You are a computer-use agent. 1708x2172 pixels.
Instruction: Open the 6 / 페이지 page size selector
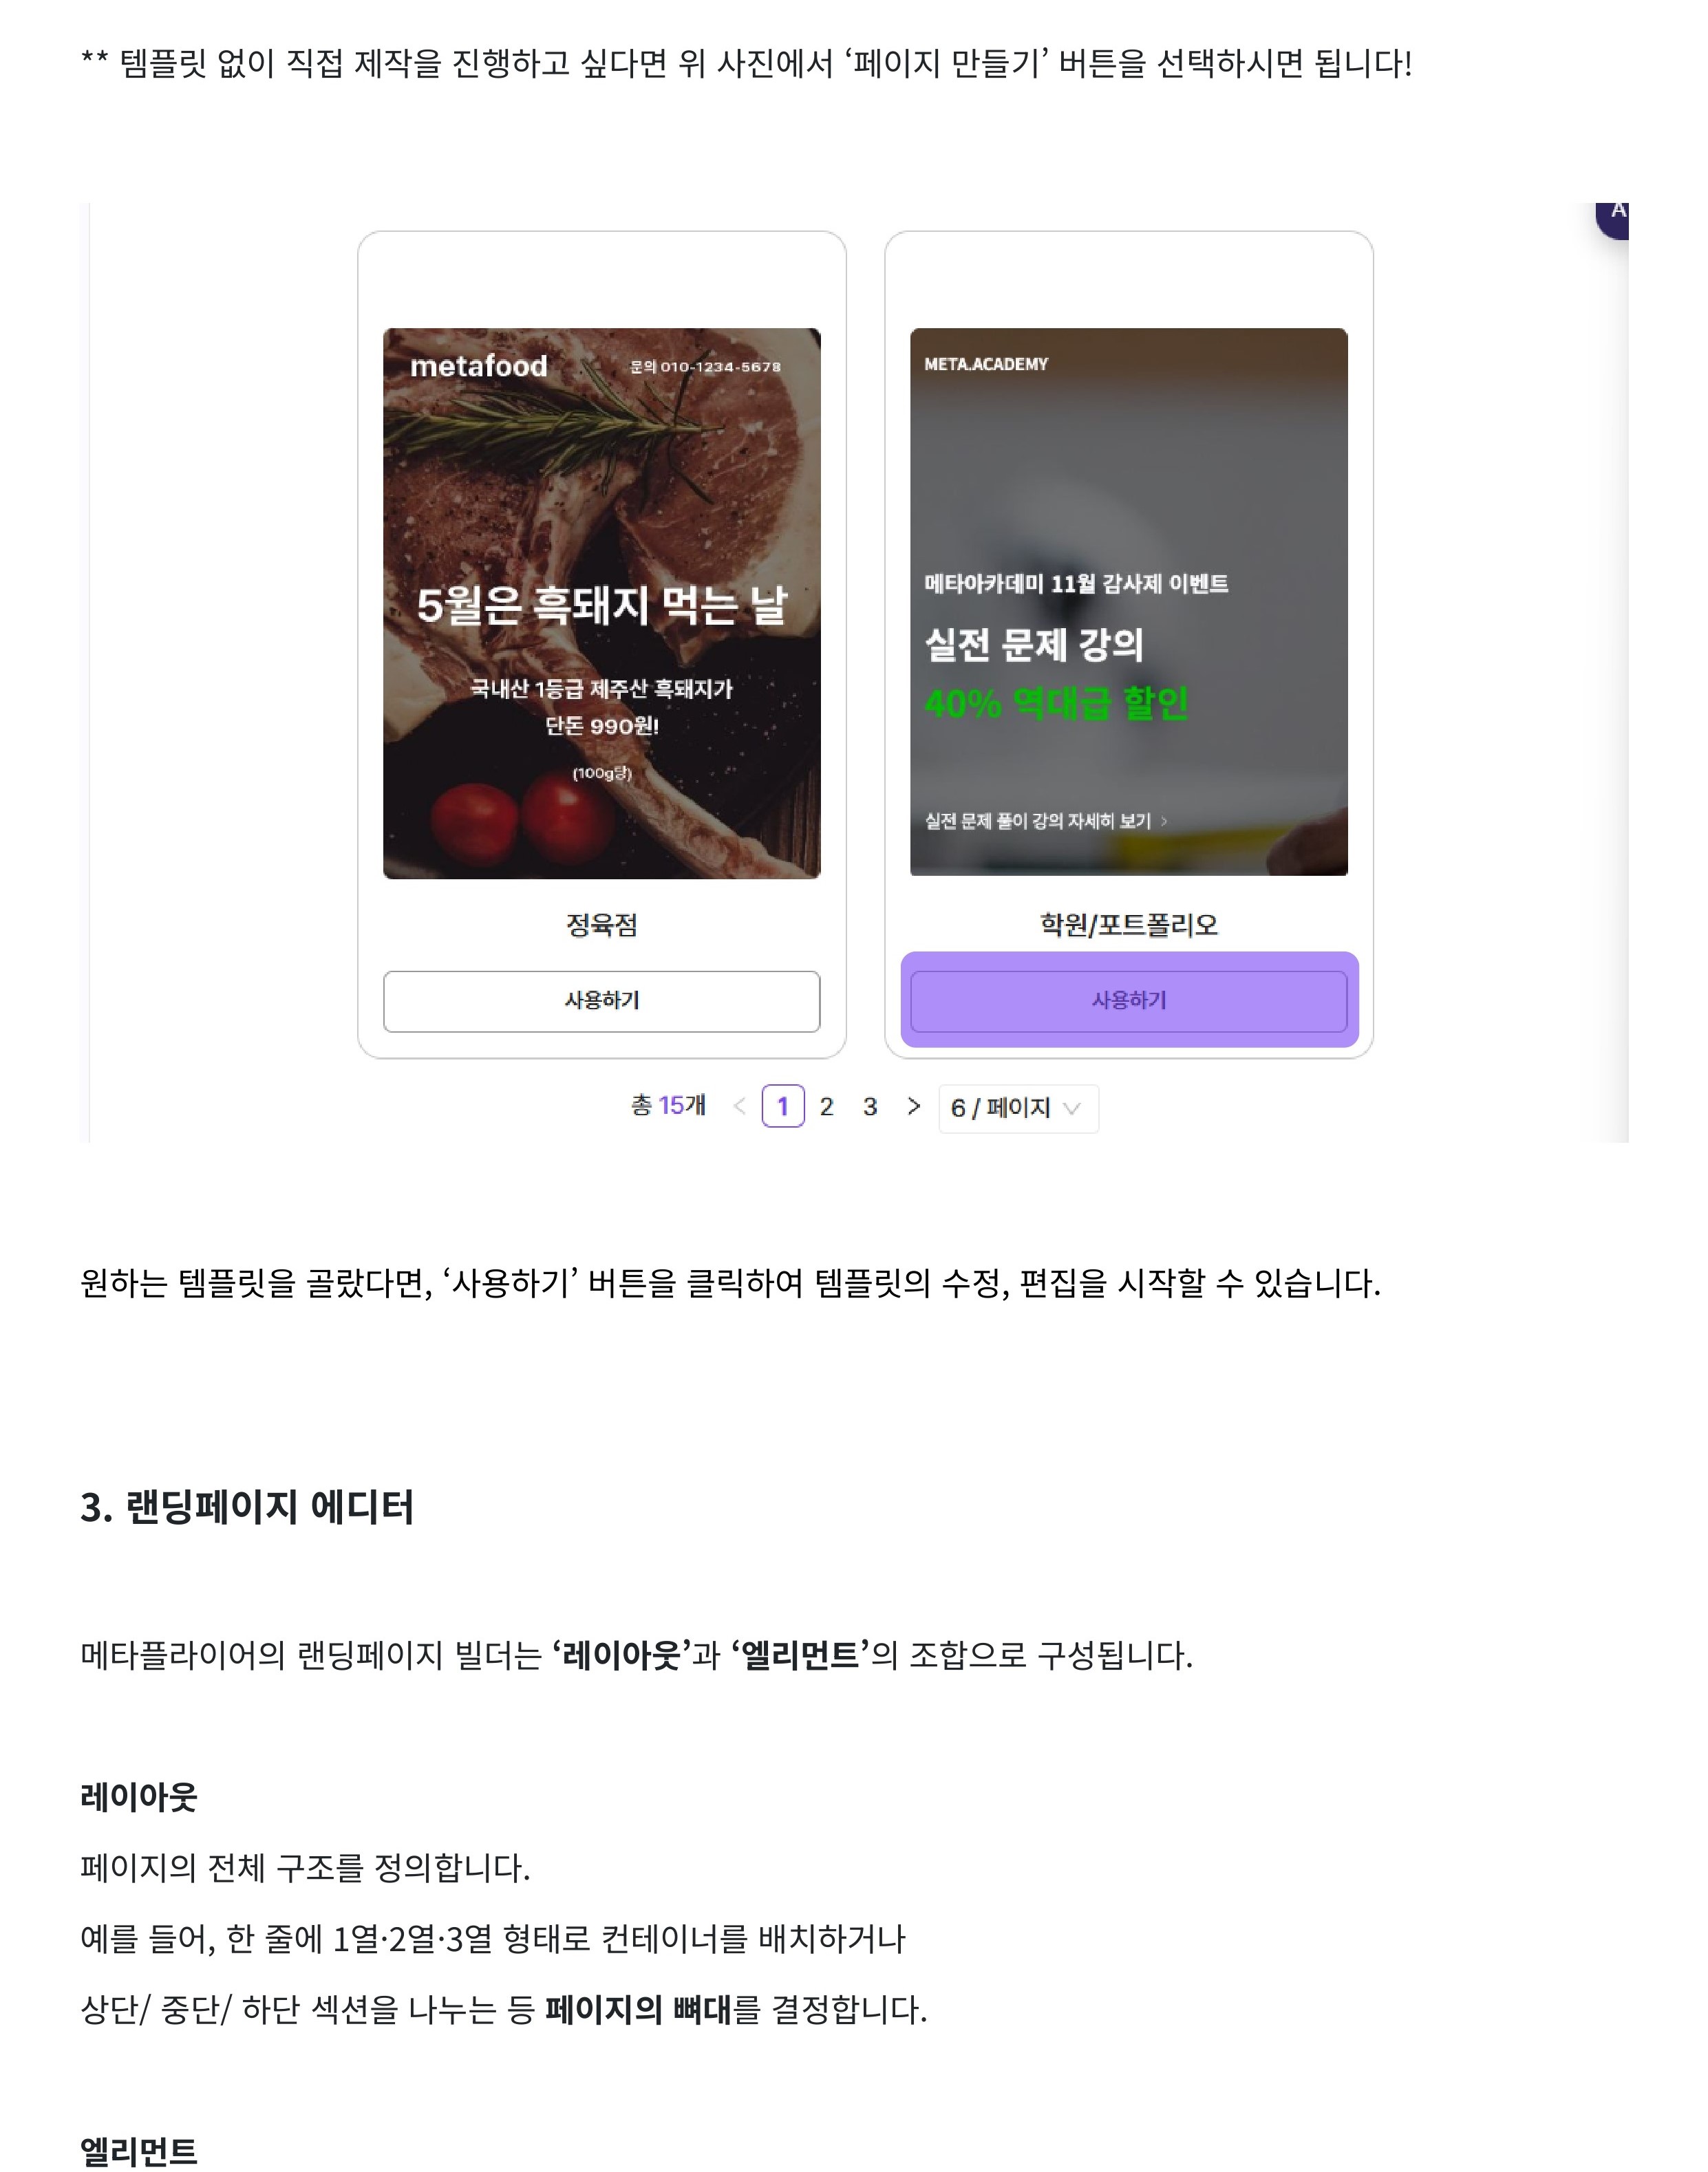pyautogui.click(x=1018, y=1108)
